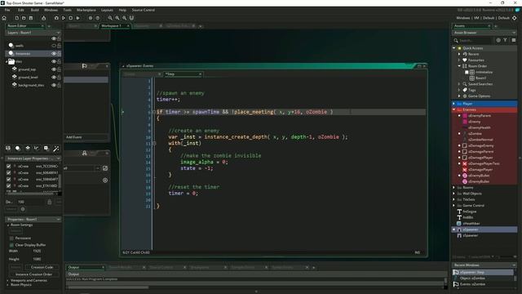Click the asset browser filter icon

[x=505, y=40]
